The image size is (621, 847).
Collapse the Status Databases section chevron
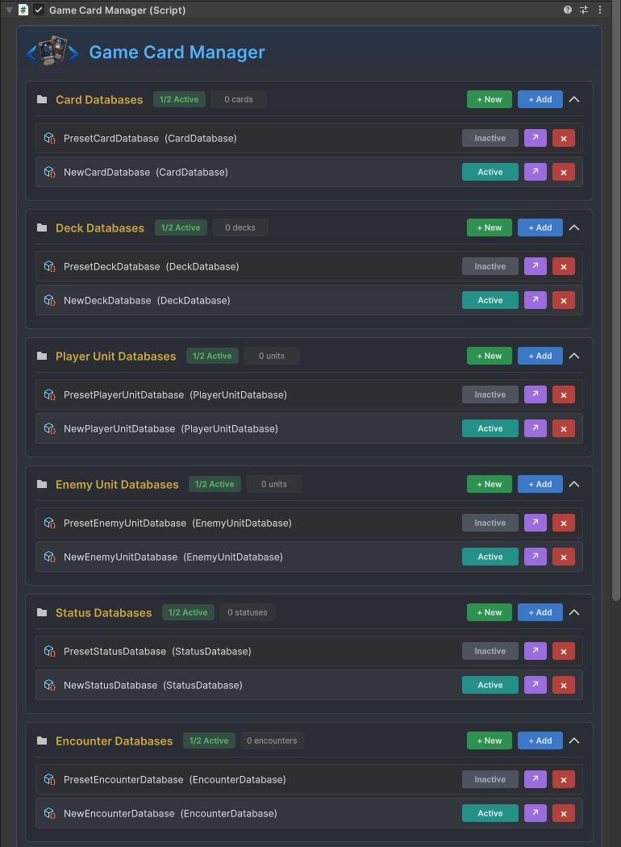coord(574,612)
